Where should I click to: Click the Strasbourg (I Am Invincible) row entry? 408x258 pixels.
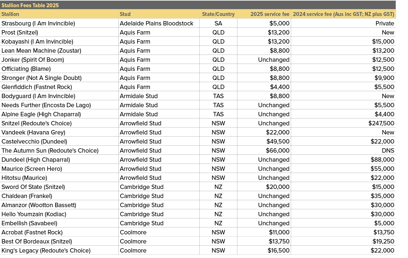38,23
